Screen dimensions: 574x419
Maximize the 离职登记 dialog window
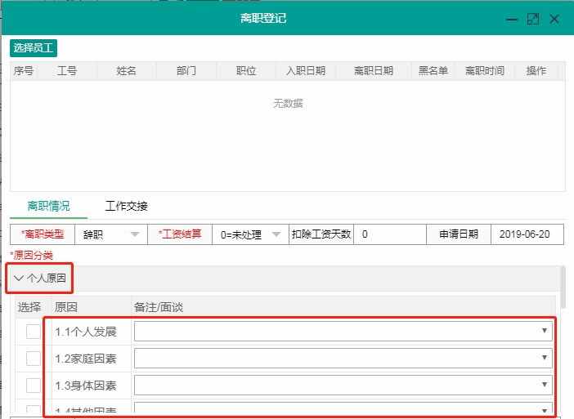(533, 18)
